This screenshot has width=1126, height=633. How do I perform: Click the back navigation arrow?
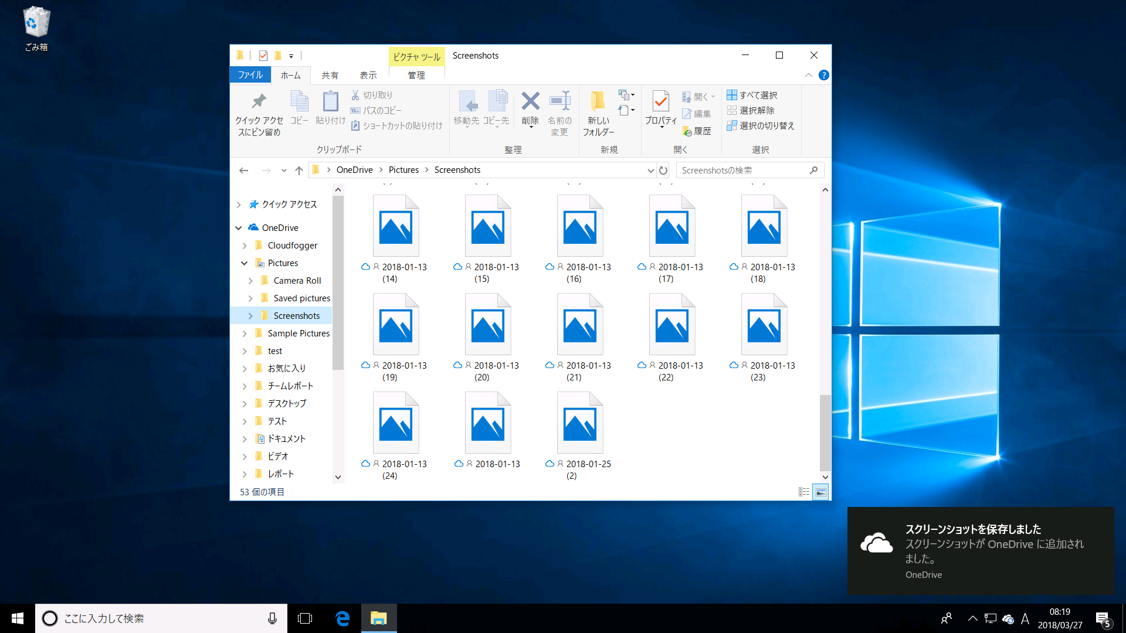[244, 170]
